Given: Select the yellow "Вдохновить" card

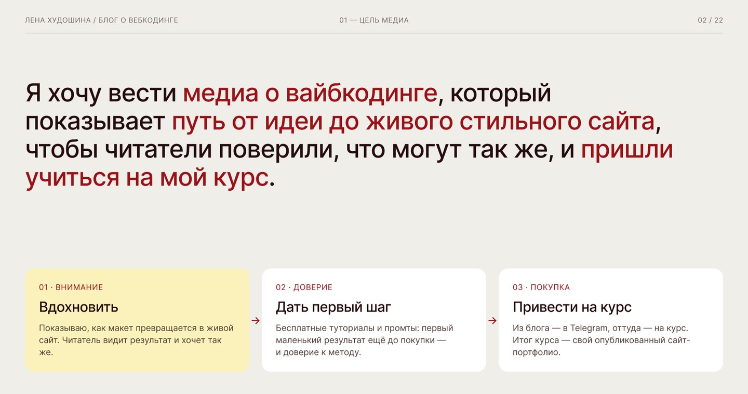Looking at the screenshot, I should click(x=137, y=320).
